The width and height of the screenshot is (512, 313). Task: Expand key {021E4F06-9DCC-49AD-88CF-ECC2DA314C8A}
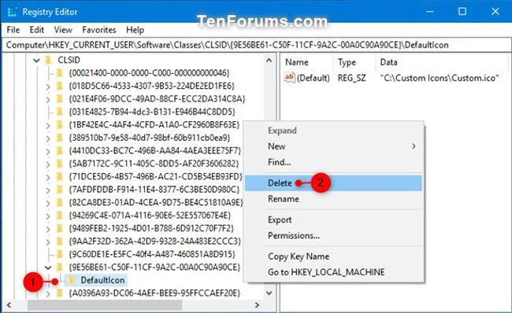tap(48, 99)
